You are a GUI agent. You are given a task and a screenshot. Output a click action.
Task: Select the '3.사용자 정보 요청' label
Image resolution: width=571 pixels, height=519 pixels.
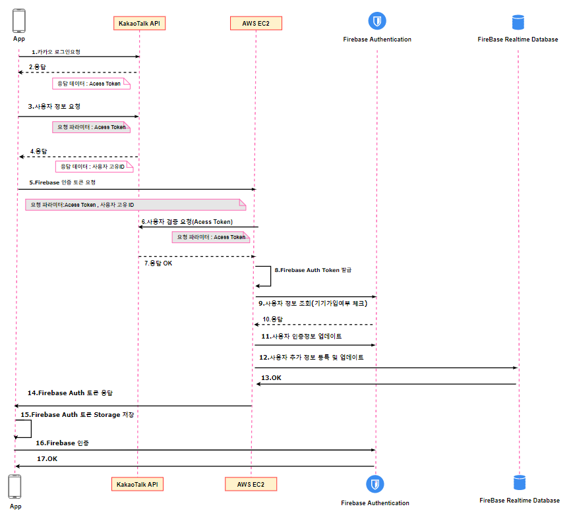[54, 107]
